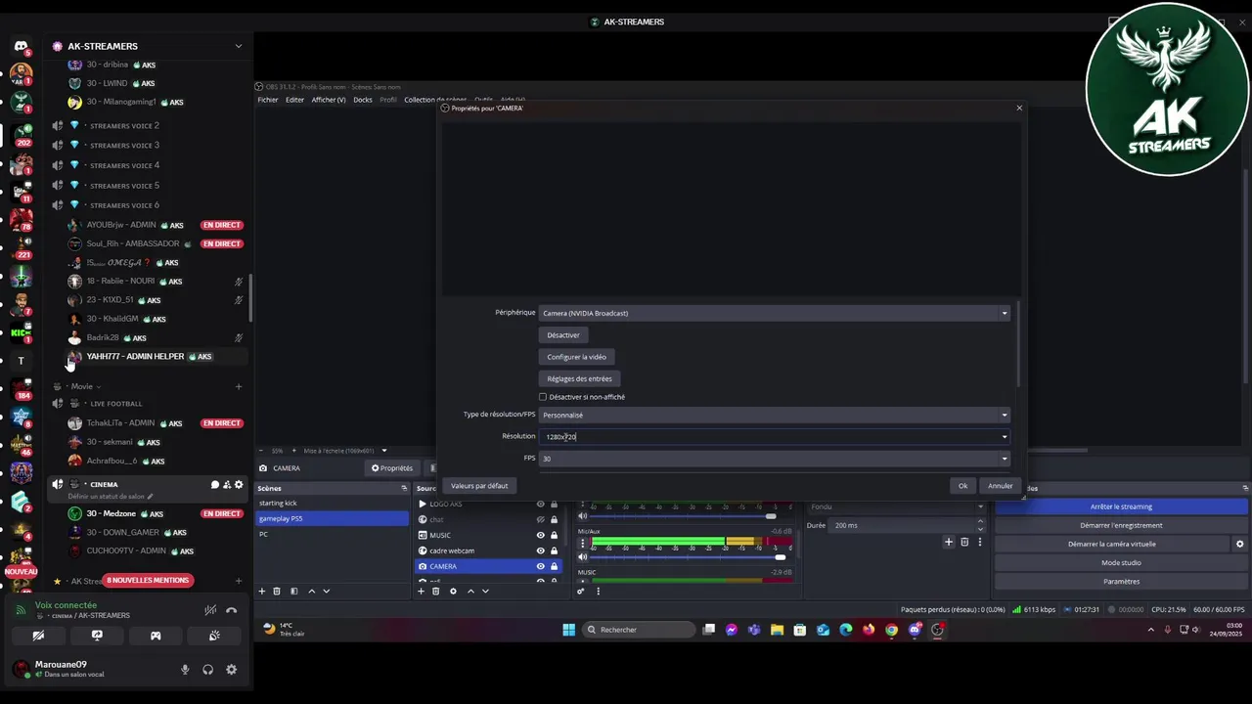
Task: Disconnect from Discord voice channel
Action: tap(232, 610)
